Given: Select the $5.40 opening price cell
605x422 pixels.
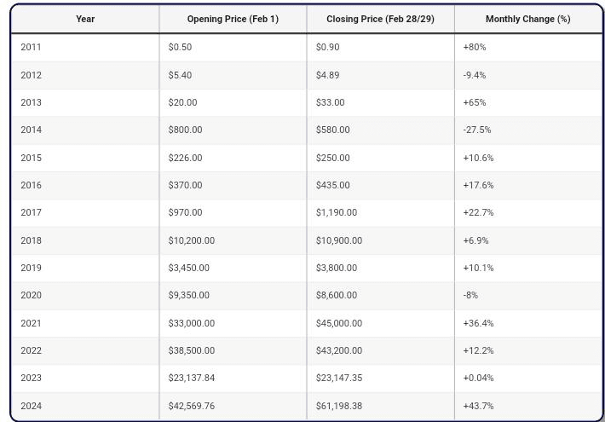Looking at the screenshot, I should [x=180, y=75].
